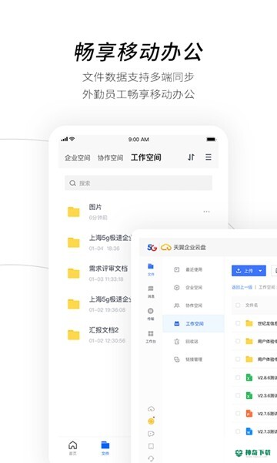Tick the checkbox for V2.3.6 file

click(x=238, y=395)
